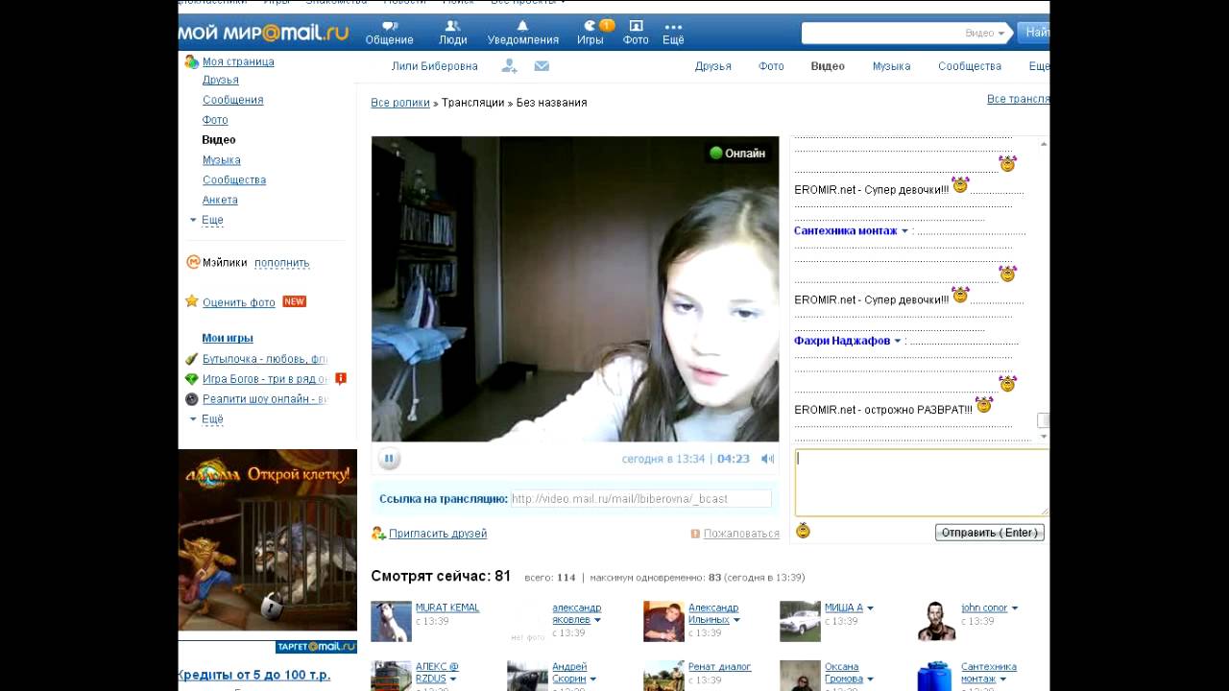Click john conor avatar thumbnail

[x=936, y=621]
